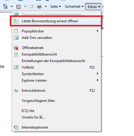The image size is (134, 136).
Task: Open the Print dropdown arrow
Action: (46, 7)
